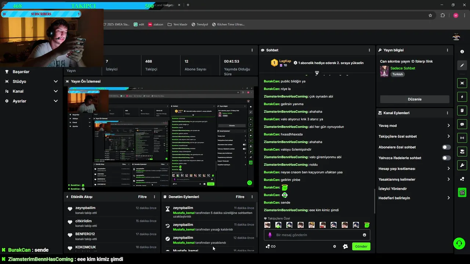Open Denetim Eylemleri three-dot menu

[252, 197]
